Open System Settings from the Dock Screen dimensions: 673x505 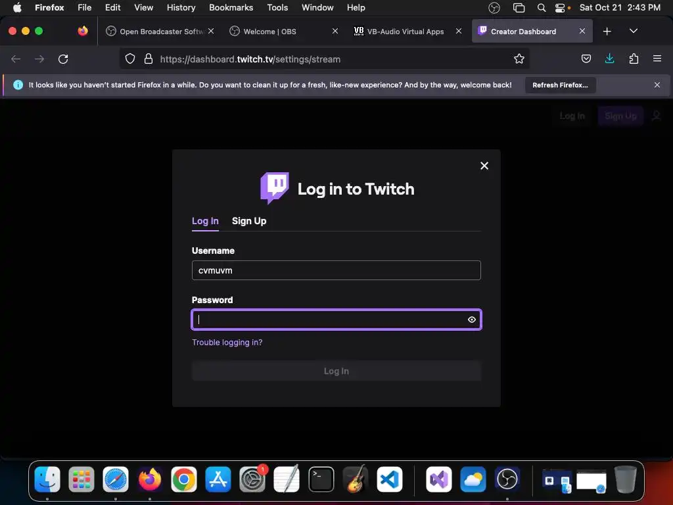tap(252, 479)
